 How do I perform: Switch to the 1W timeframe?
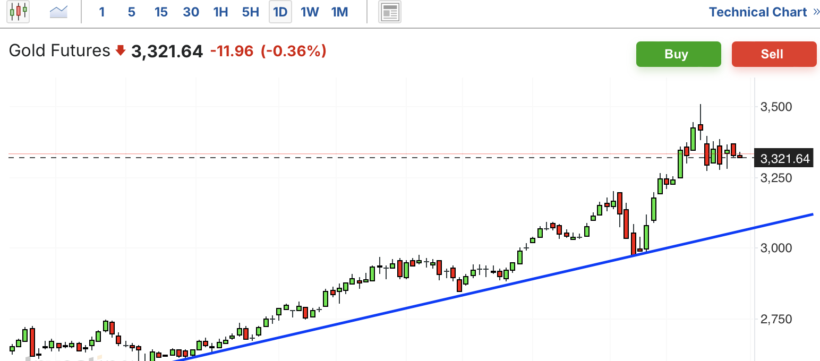point(310,12)
